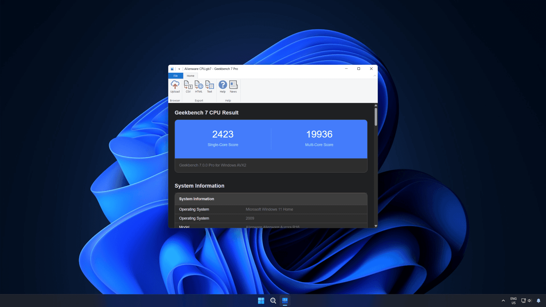Open the File menu tab

click(x=175, y=76)
